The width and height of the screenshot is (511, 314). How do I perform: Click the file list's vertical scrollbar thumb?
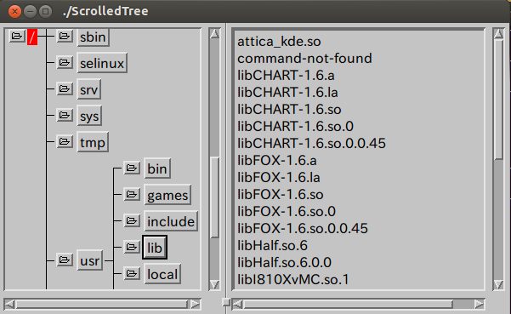pyautogui.click(x=498, y=100)
